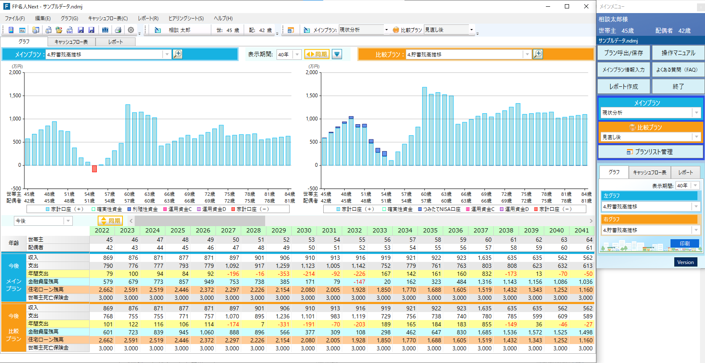This screenshot has height=363, width=705.
Task: Open the 比較プラン 見直し後 dropdown in toolbar
Action: [x=471, y=30]
